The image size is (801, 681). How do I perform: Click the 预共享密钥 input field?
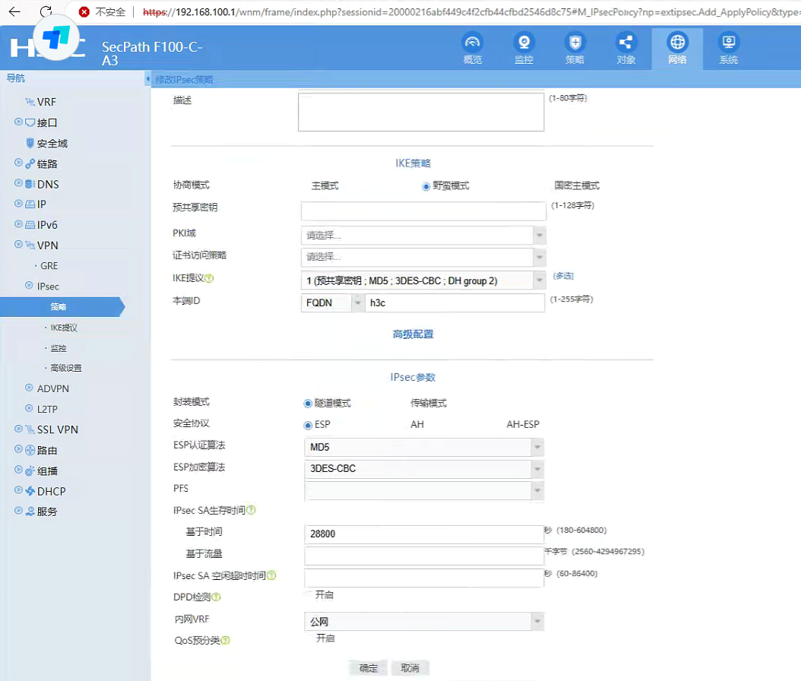423,211
